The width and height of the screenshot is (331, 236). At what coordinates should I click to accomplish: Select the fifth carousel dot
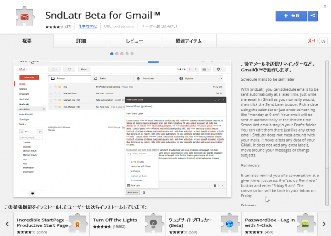(x=132, y=54)
